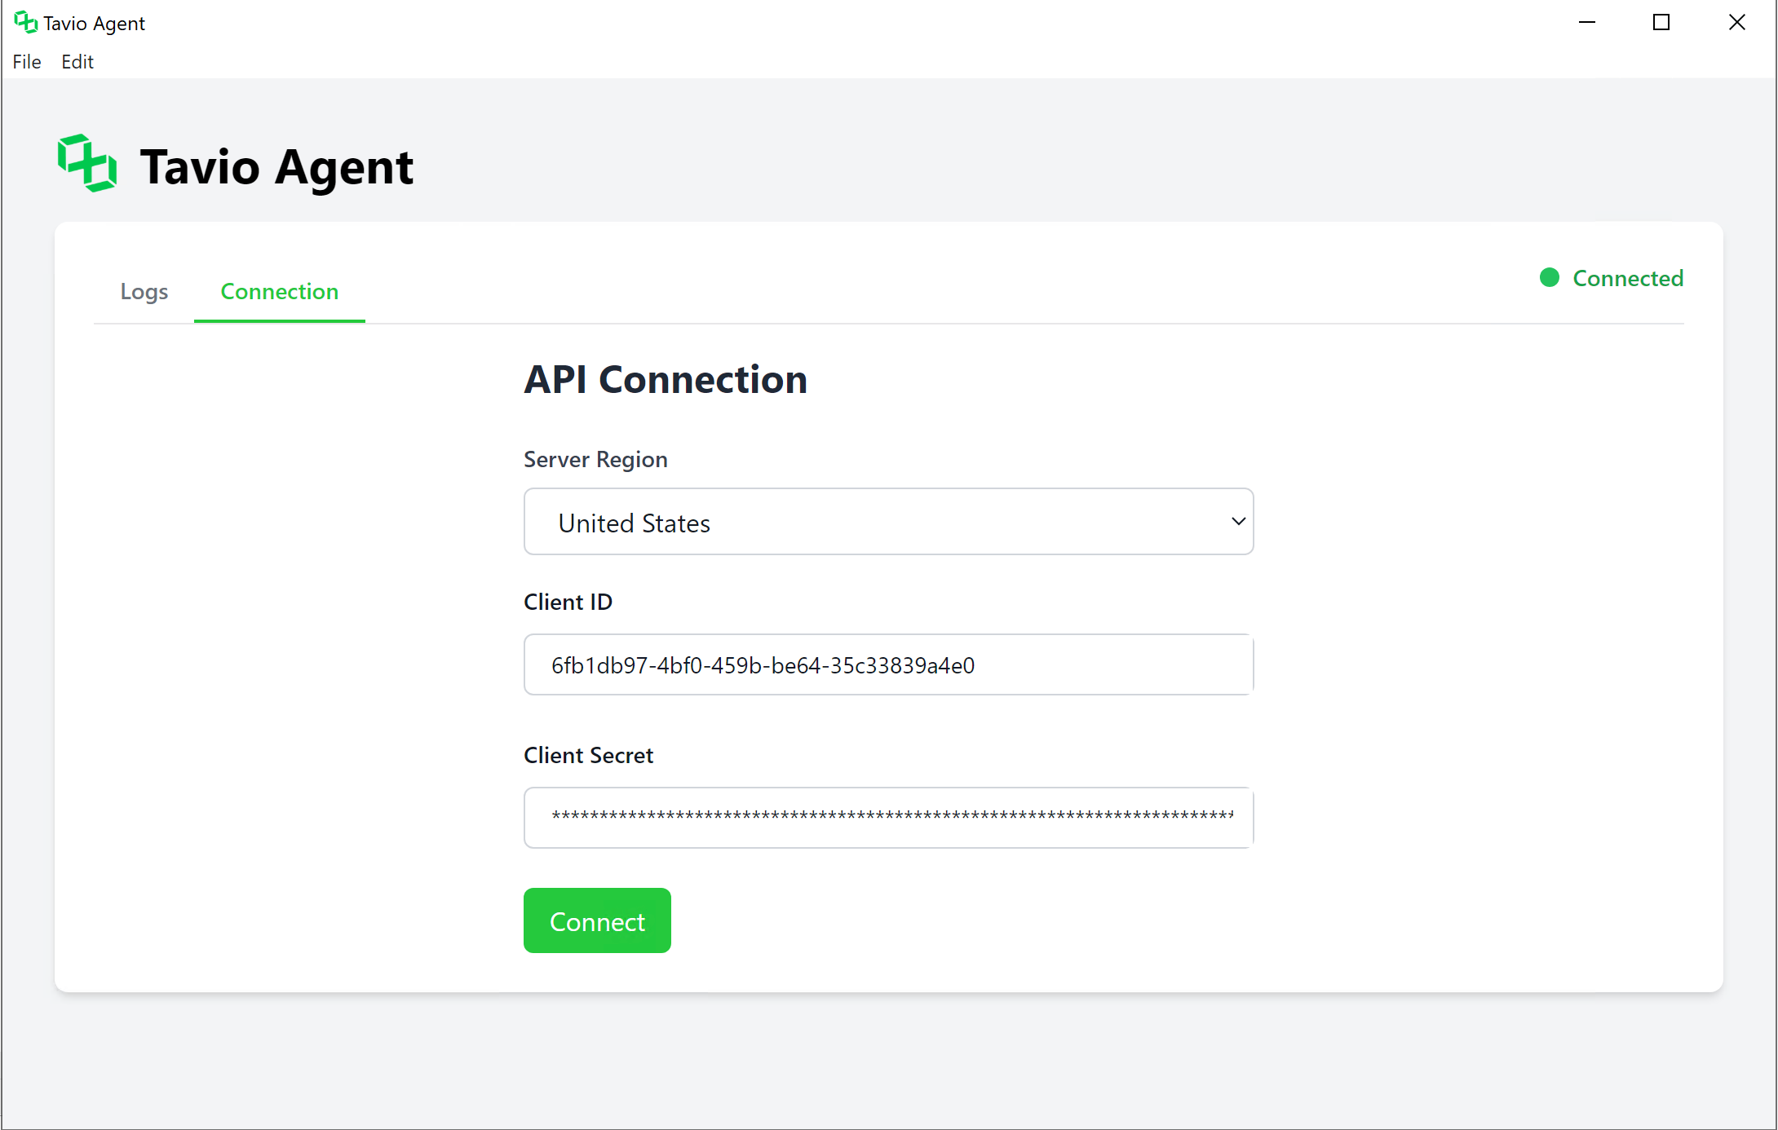This screenshot has height=1130, width=1778.
Task: Click the Server Region dropdown chevron arrow
Action: [x=1237, y=522]
